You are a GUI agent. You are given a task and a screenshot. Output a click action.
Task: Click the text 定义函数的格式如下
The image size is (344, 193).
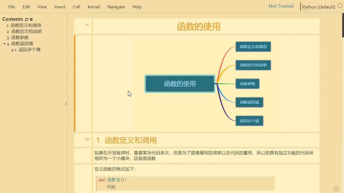tap(115, 169)
